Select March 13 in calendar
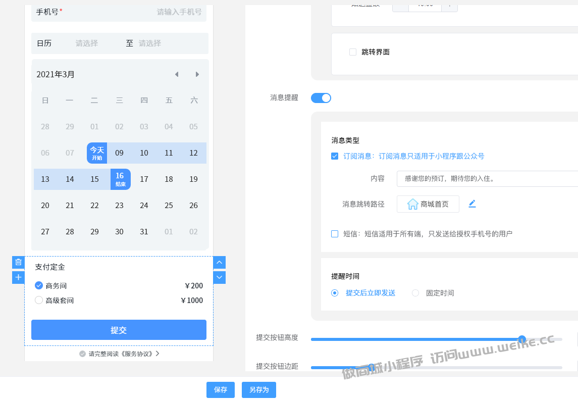The image size is (578, 400). 45,179
